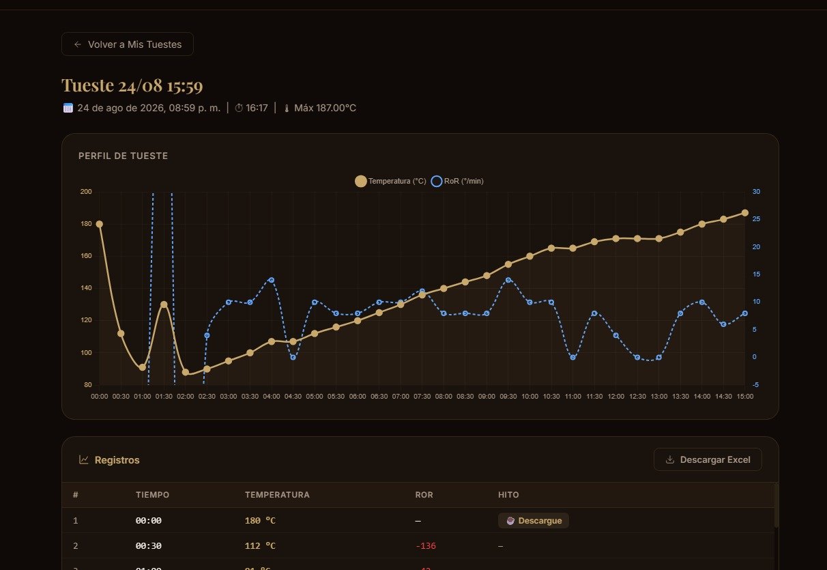Viewport: 827px width, 570px height.
Task: Click the left arrow icon in Volver button
Action: pos(78,44)
